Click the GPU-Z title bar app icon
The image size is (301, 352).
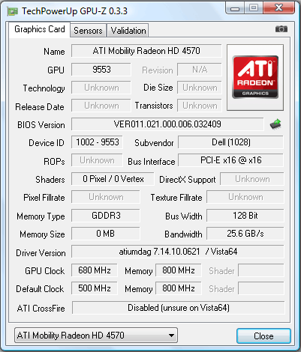[13, 11]
